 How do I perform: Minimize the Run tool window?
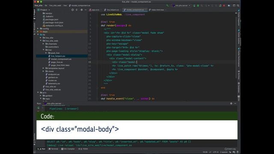click(235, 104)
